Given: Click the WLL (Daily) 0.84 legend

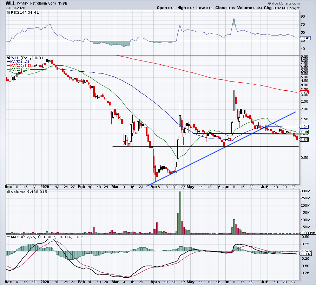Looking at the screenshot, I should pos(27,58).
